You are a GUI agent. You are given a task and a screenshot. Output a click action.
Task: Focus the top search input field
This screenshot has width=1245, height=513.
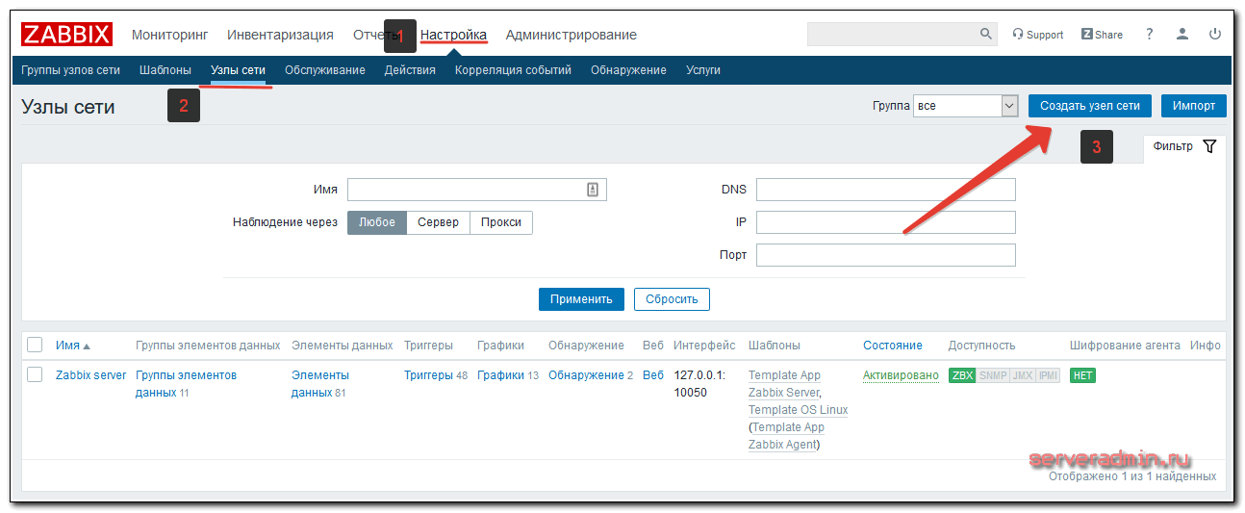point(891,34)
